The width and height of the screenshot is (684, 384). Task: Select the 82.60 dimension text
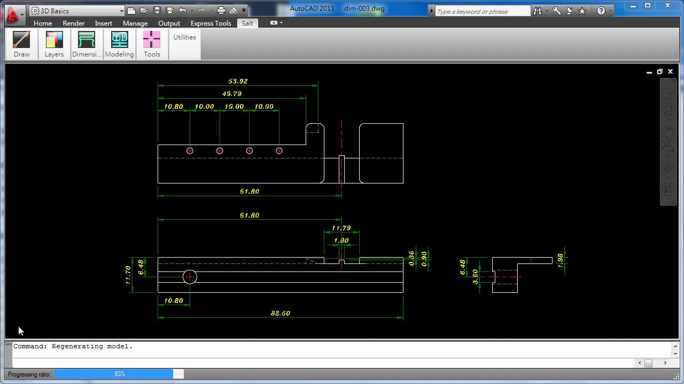tap(280, 313)
